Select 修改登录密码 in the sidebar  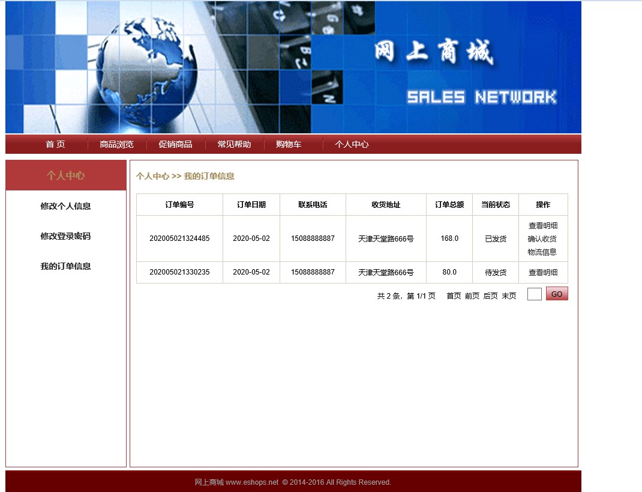pos(65,236)
